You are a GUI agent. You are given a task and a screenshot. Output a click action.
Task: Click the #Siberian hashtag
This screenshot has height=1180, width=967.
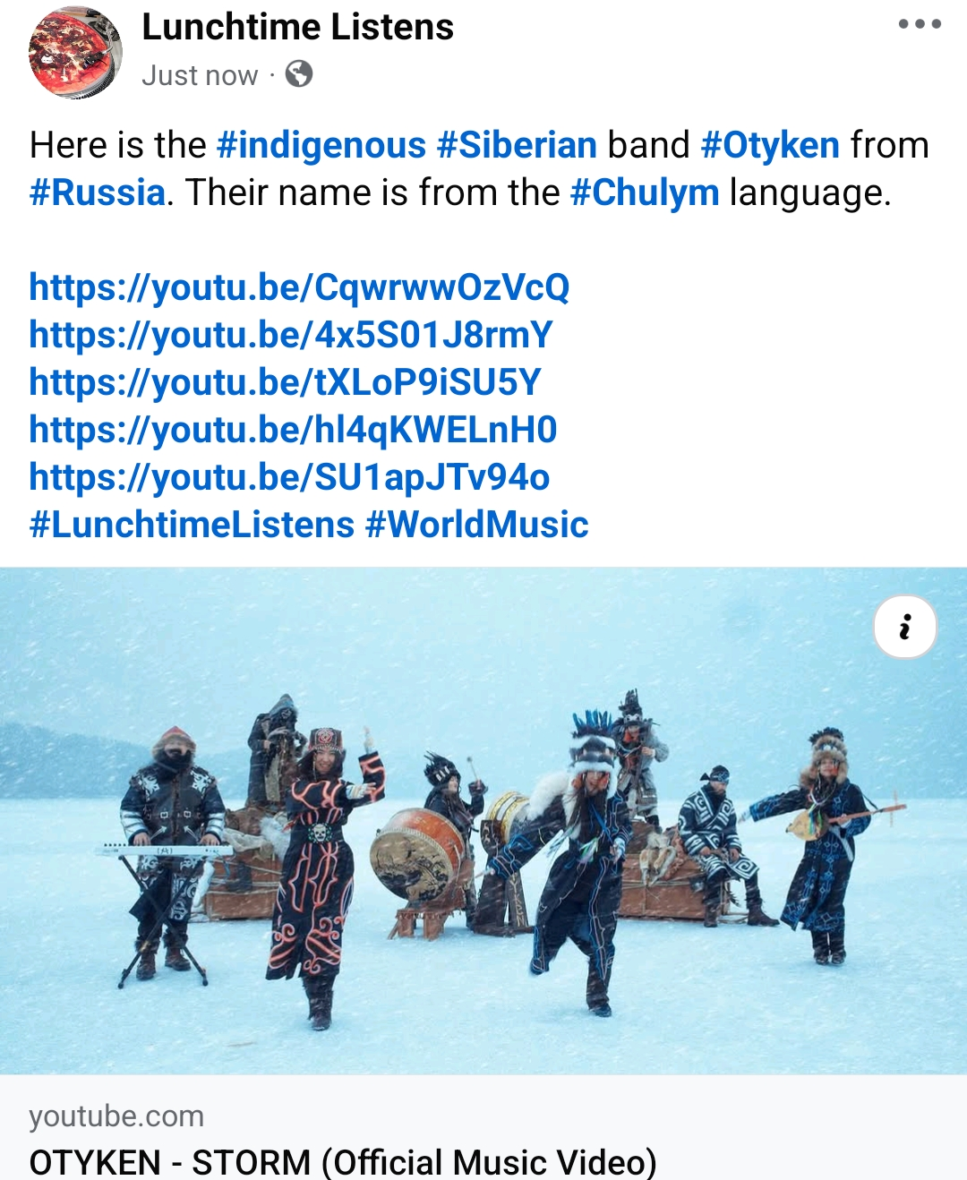517,145
